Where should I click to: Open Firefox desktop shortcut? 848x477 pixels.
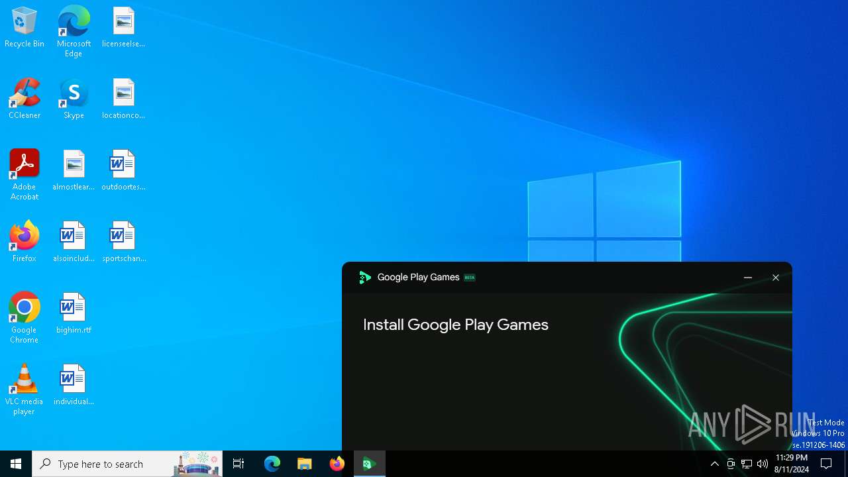coord(25,242)
